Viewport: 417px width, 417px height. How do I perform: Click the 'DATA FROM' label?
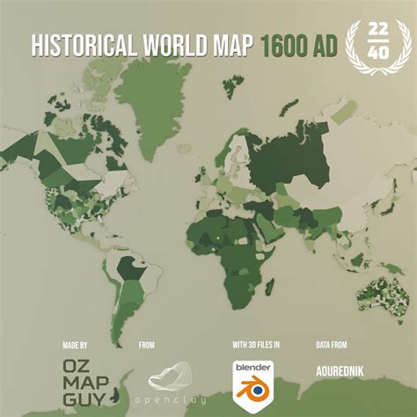(x=332, y=345)
